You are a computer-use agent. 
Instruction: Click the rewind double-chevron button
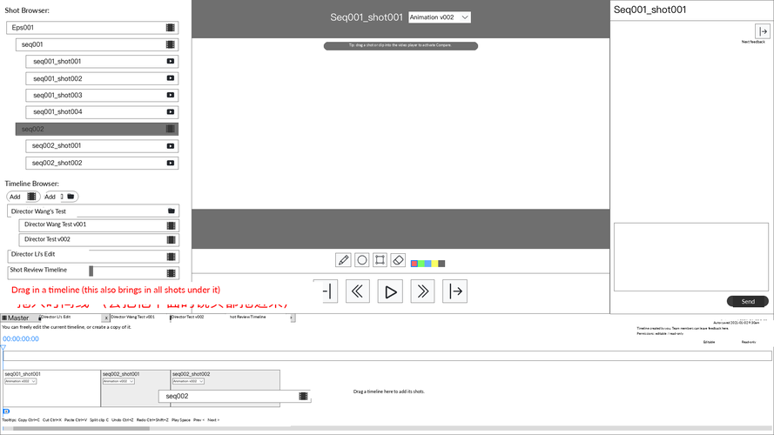pyautogui.click(x=357, y=291)
